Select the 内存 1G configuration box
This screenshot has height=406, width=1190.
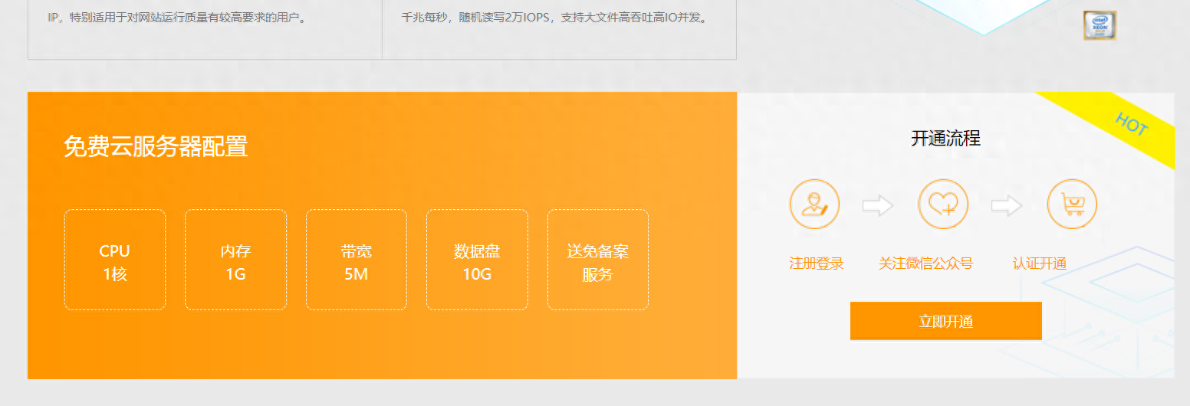pos(235,260)
